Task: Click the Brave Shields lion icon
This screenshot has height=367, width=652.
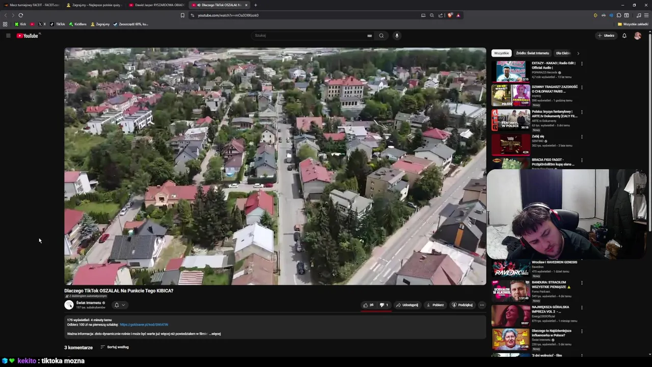Action: 450,15
